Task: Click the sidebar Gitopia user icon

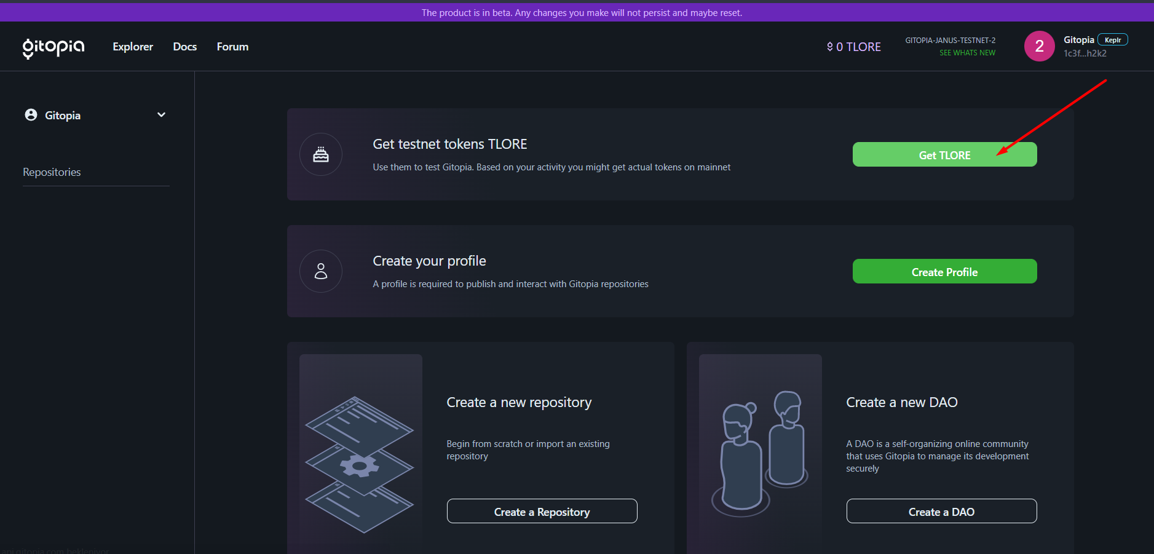Action: pos(31,115)
